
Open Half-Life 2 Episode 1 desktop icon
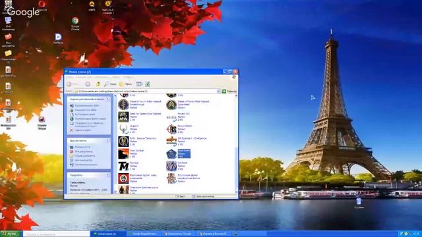click(108, 7)
